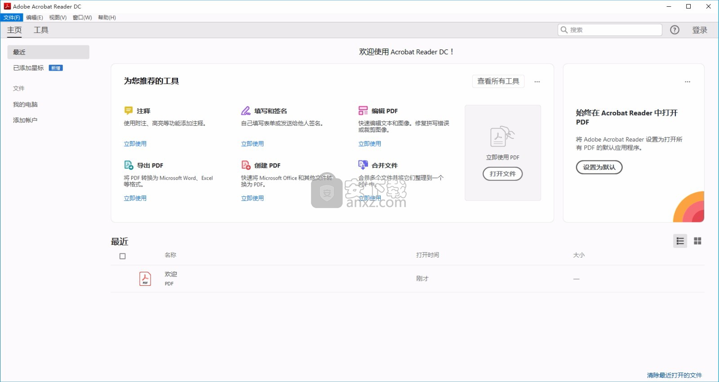Click 立即使用 link under 编辑 PDF
719x382 pixels.
click(370, 144)
